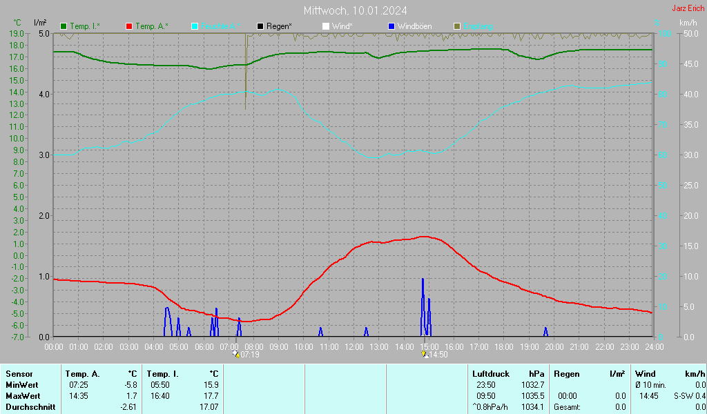This screenshot has height=414, width=707.
Task: Click the black Regen legend square
Action: click(260, 26)
